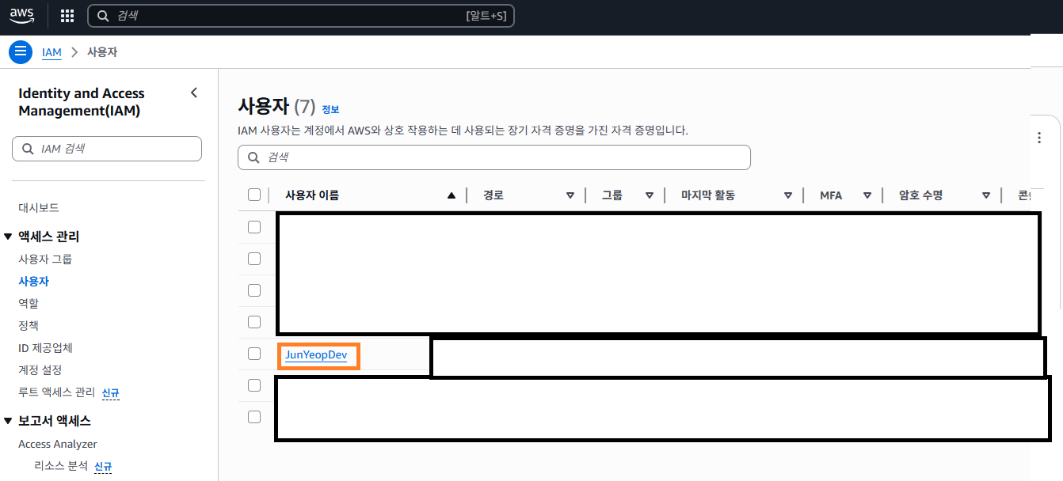
Task: Click the magnifier icon in IAM search
Action: tap(29, 149)
